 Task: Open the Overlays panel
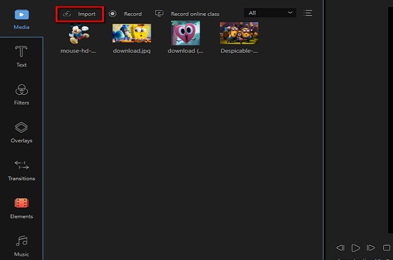(21, 132)
